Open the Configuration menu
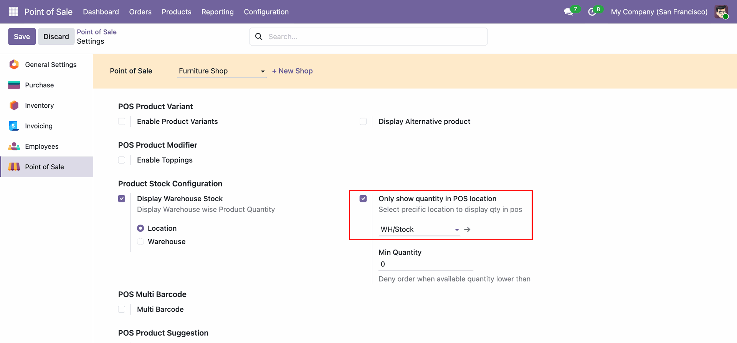Image resolution: width=737 pixels, height=343 pixels. [266, 12]
